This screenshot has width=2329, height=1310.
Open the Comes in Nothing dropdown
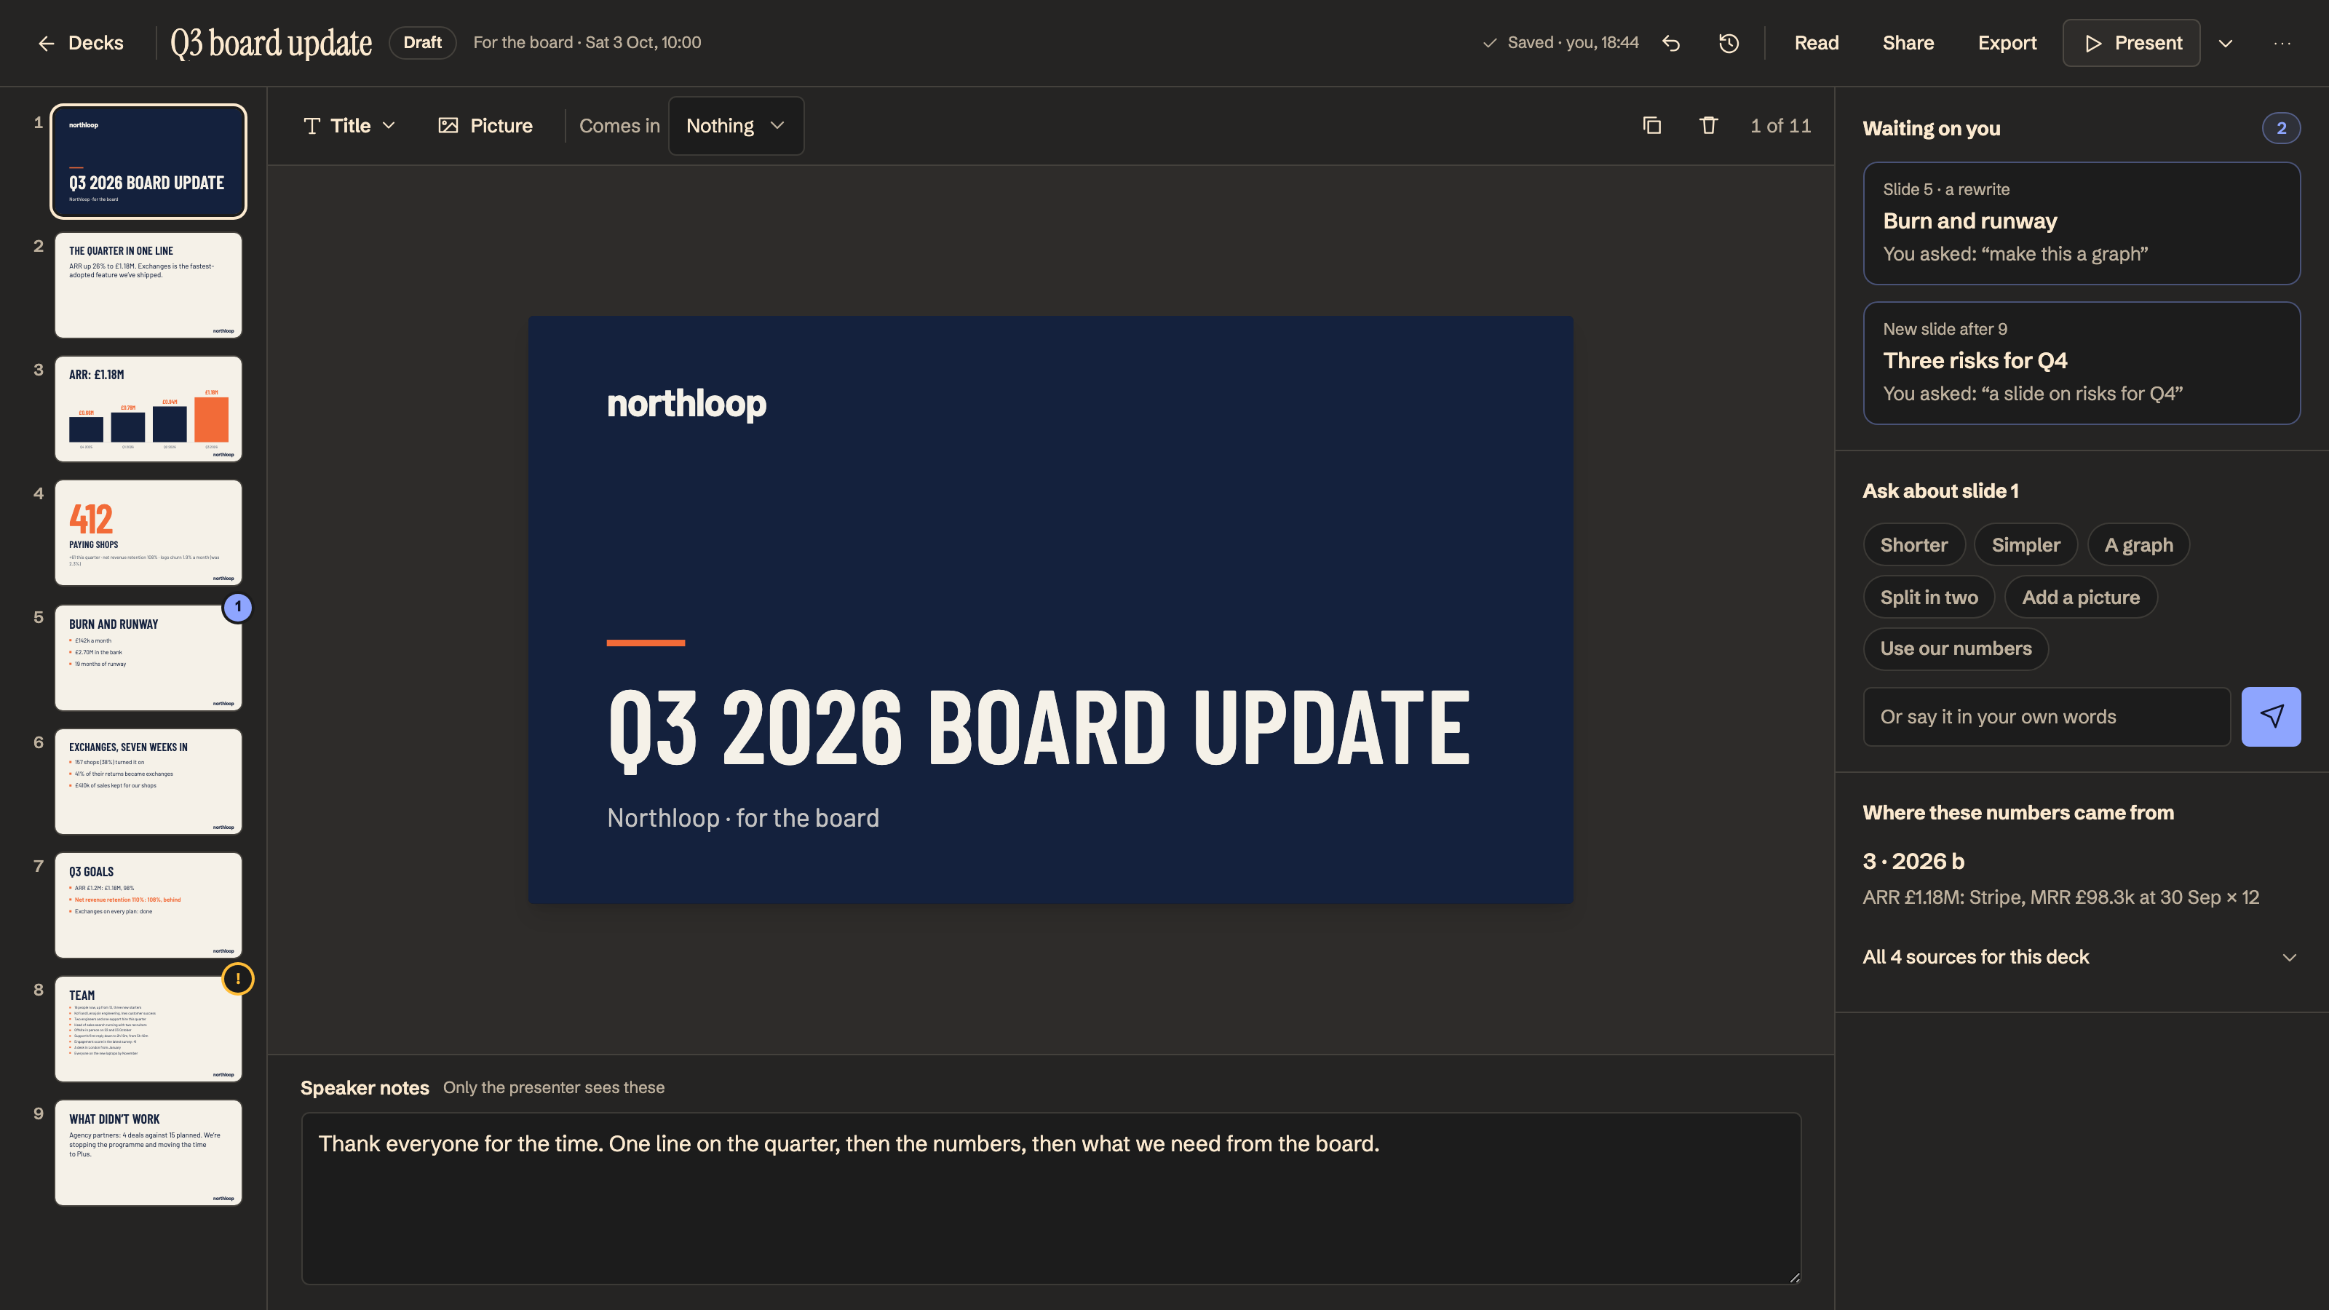point(735,126)
